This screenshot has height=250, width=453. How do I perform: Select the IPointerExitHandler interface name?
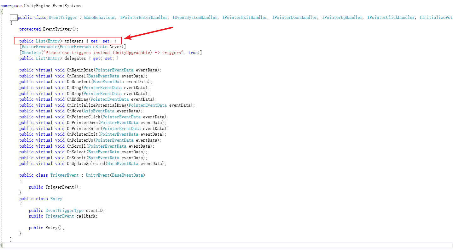tap(245, 18)
